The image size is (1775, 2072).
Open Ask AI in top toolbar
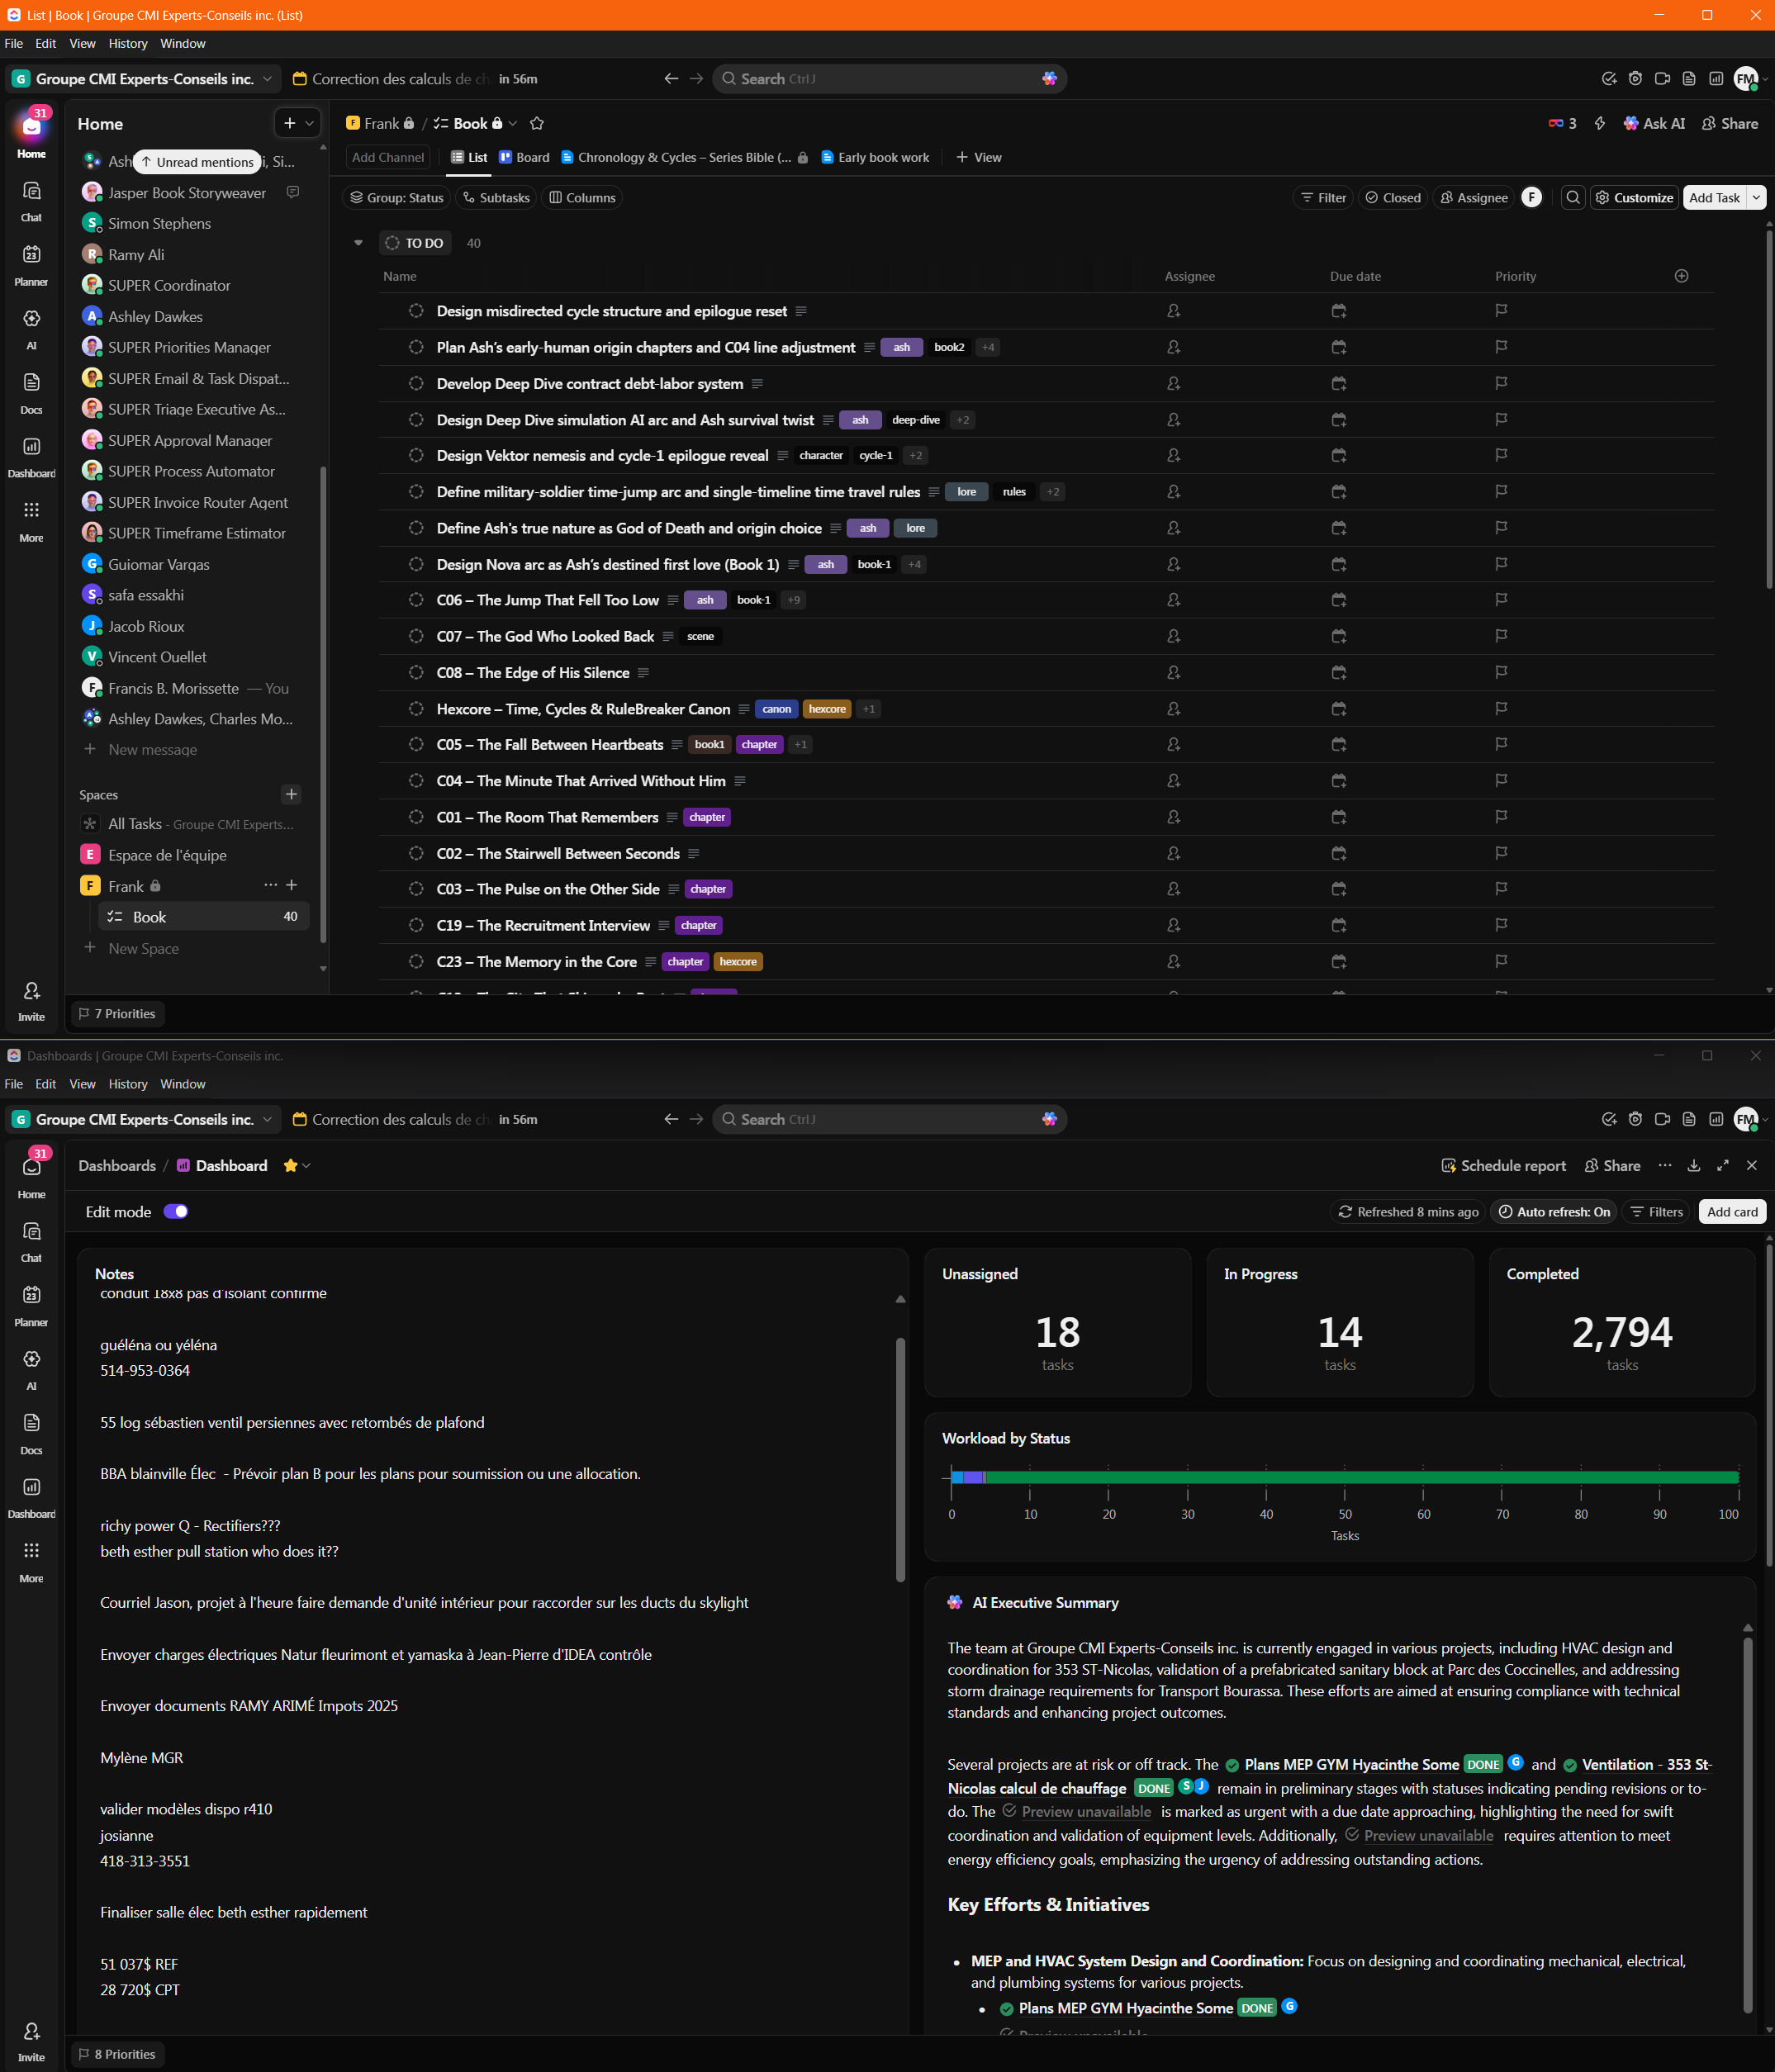pyautogui.click(x=1654, y=123)
